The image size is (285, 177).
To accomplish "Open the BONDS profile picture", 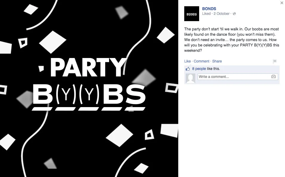I will (x=192, y=14).
